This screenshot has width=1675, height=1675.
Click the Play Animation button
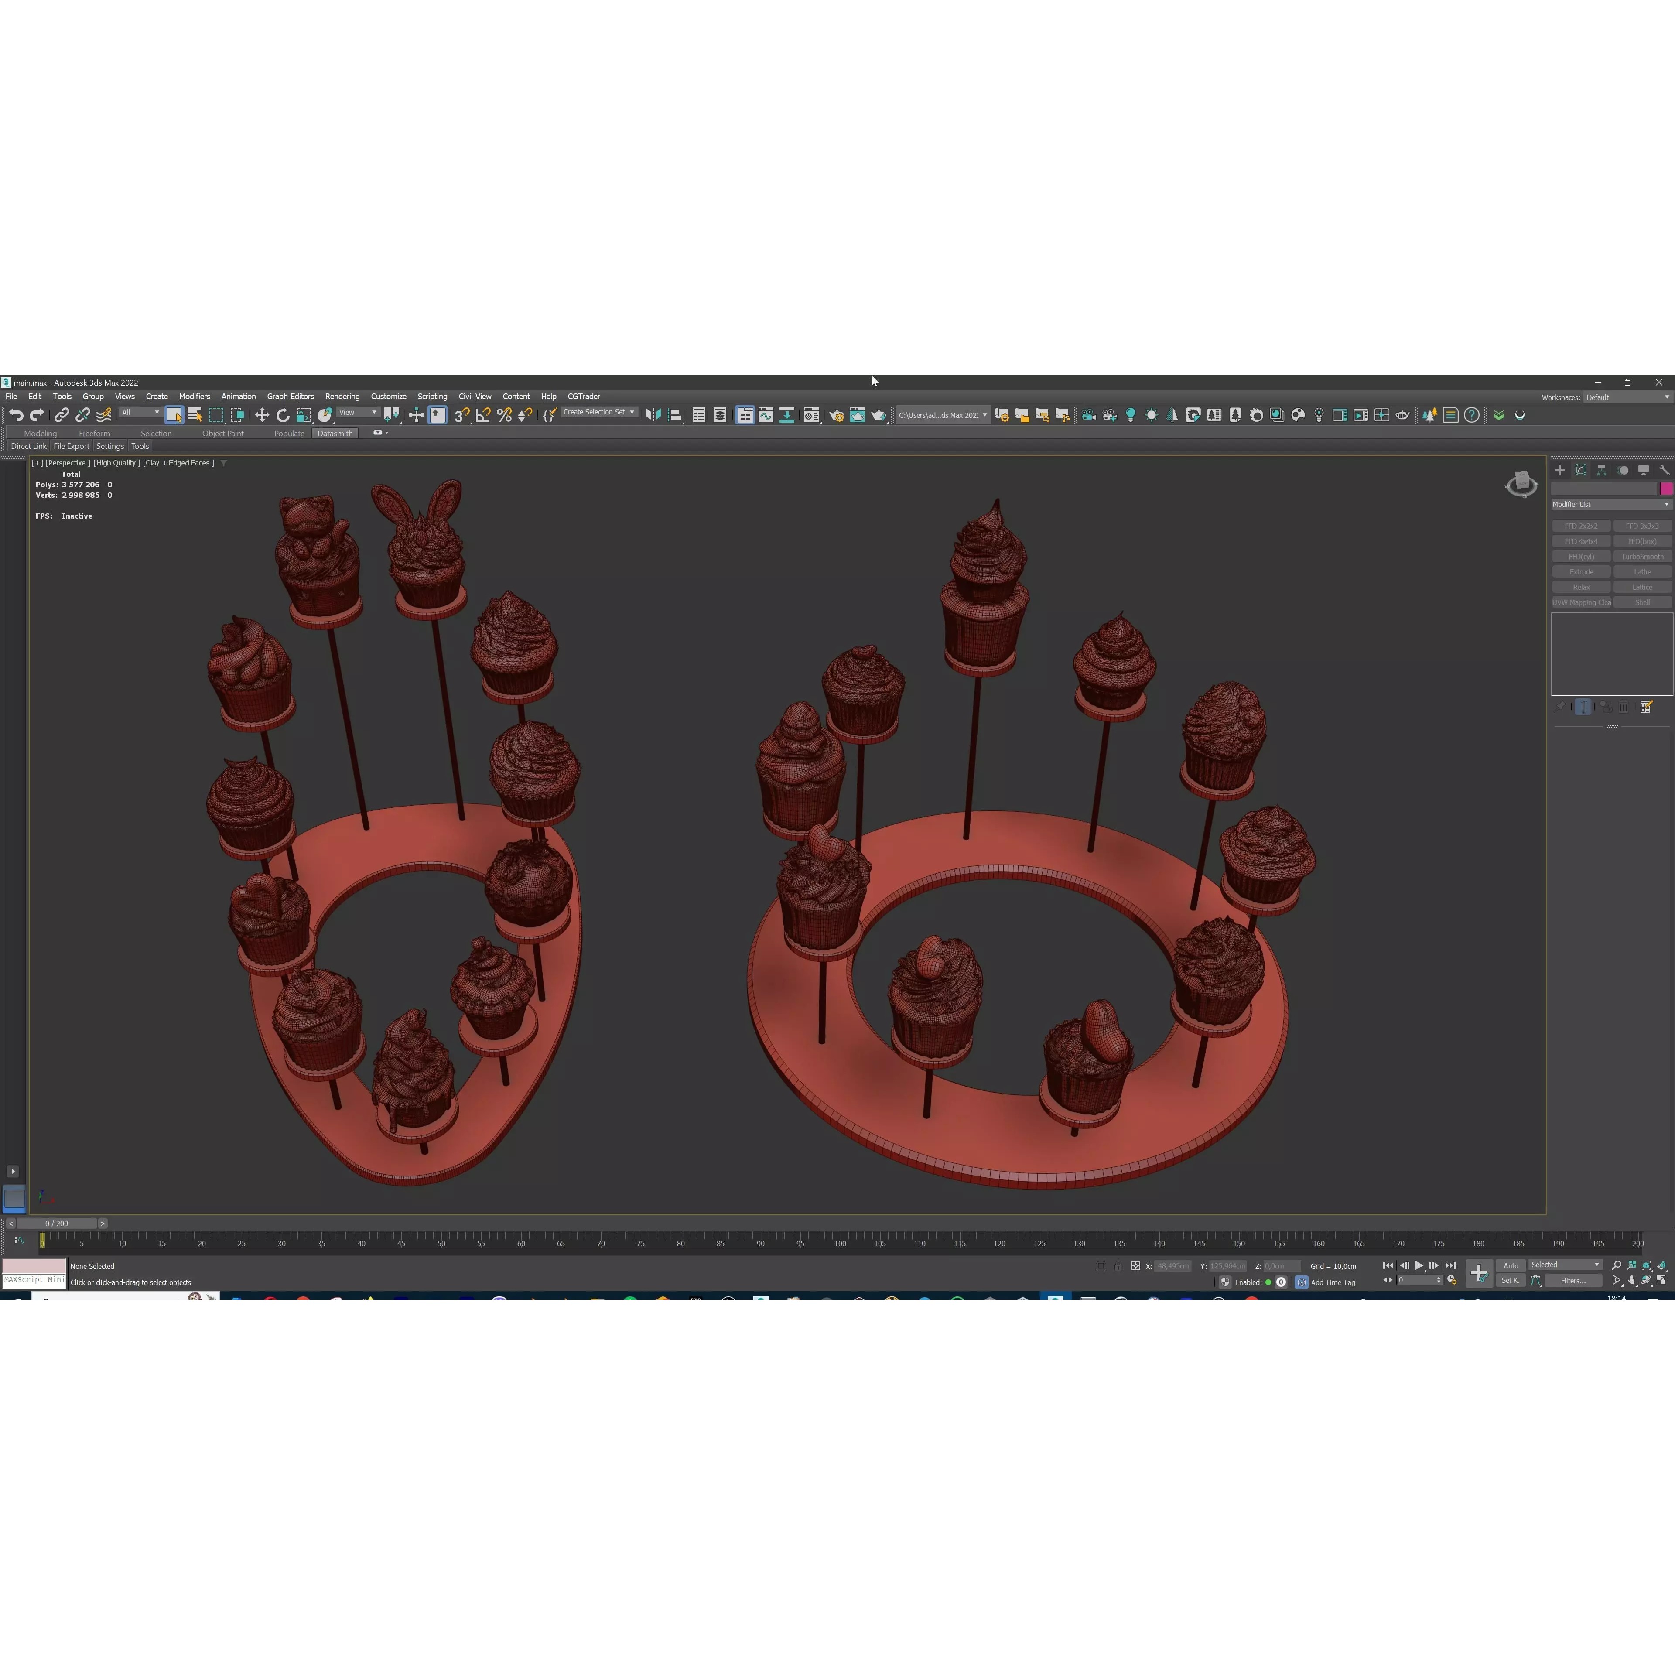[1419, 1266]
